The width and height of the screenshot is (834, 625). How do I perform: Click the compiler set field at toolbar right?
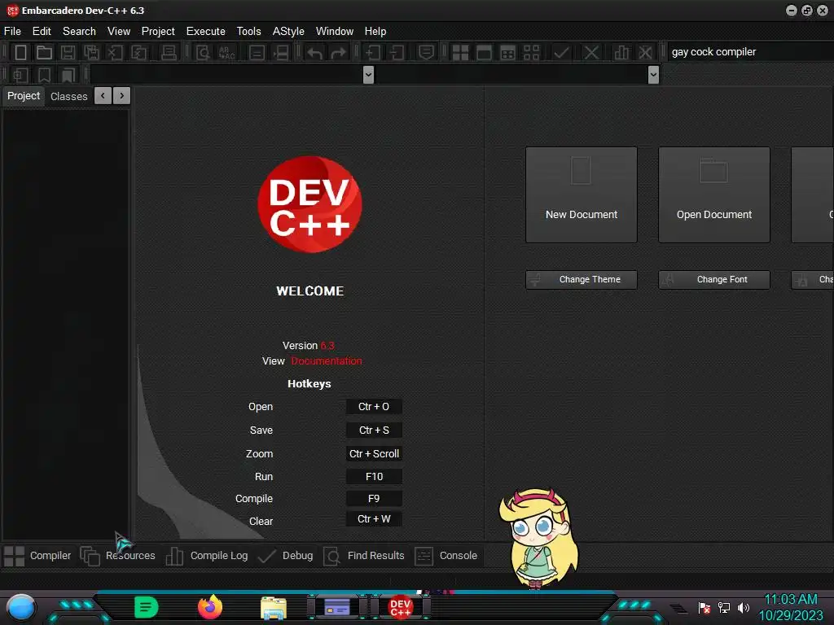point(750,51)
